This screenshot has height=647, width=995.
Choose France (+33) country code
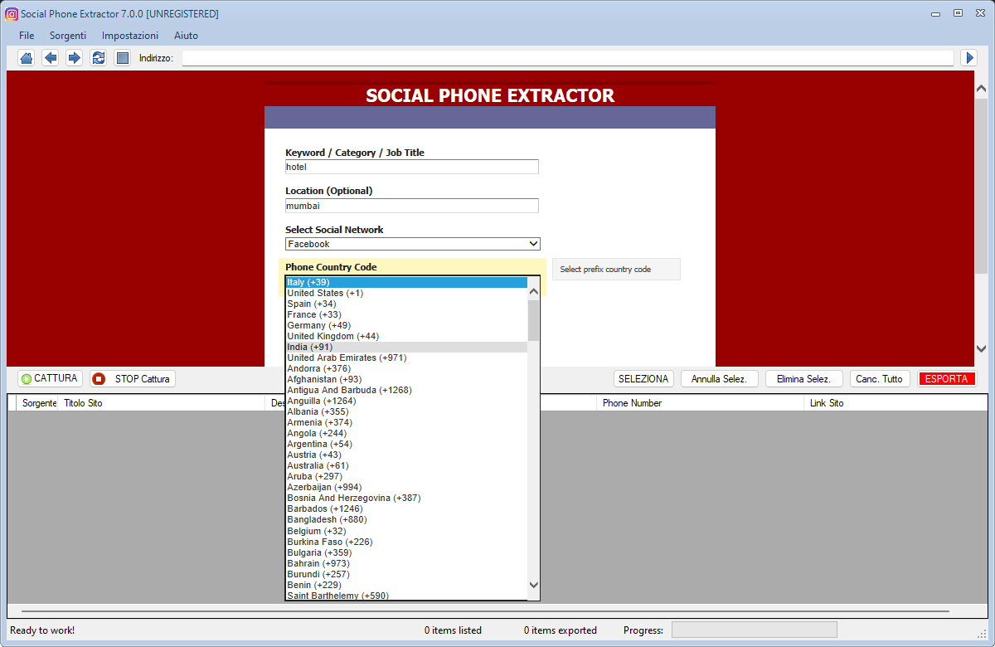click(406, 314)
